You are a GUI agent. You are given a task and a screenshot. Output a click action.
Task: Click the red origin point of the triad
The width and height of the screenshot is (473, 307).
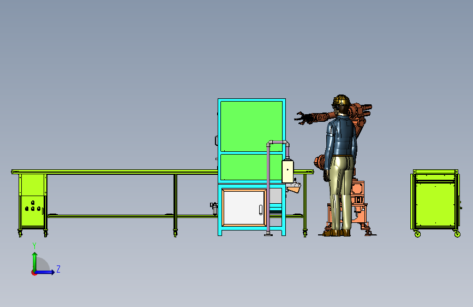click(x=34, y=273)
